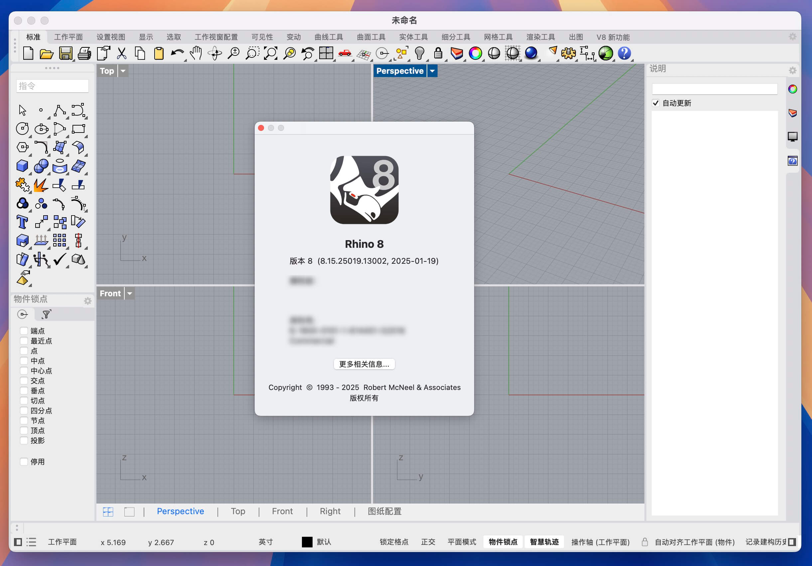The width and height of the screenshot is (812, 566).
Task: Enable the 最近点 object snap
Action: (24, 340)
